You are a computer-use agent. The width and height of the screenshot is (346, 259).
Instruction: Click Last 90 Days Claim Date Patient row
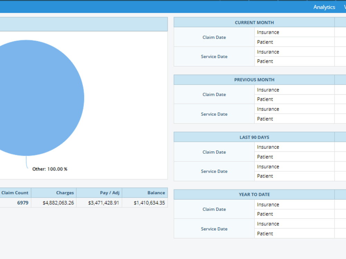click(x=294, y=157)
